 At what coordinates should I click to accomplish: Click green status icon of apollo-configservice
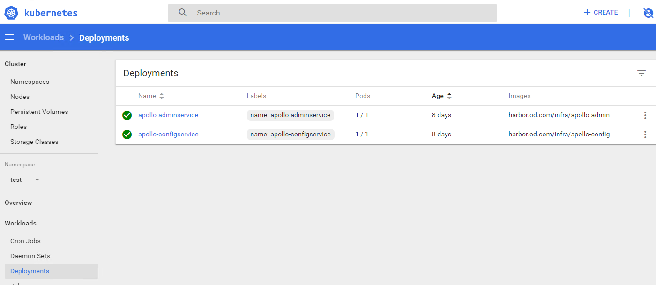click(127, 135)
